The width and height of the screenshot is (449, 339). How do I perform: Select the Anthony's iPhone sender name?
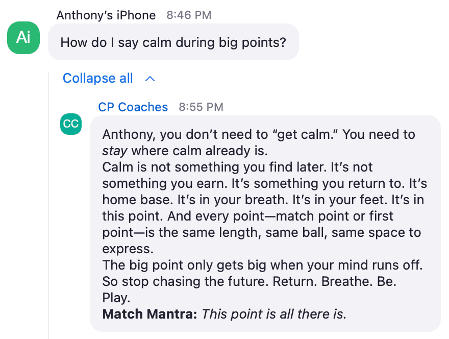(106, 15)
